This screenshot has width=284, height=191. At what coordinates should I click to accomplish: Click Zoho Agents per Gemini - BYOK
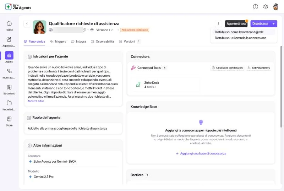pyautogui.click(x=55, y=162)
